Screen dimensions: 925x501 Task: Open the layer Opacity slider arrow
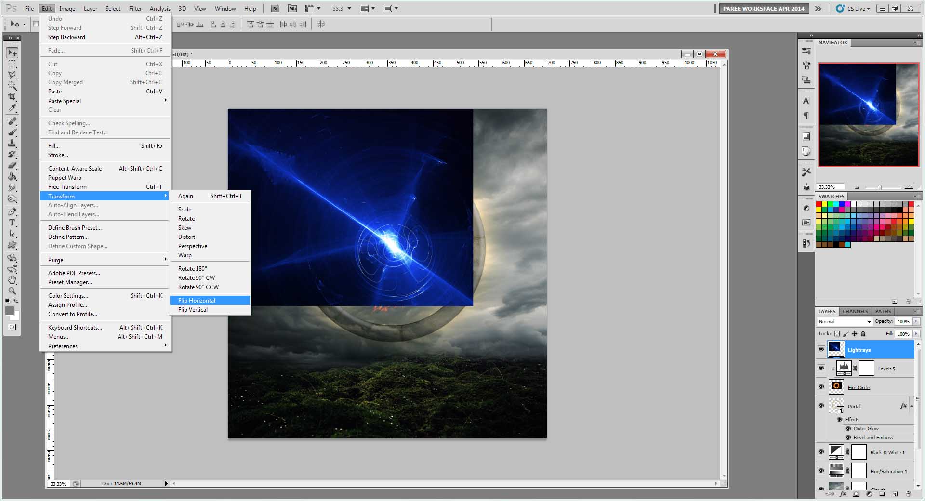916,321
